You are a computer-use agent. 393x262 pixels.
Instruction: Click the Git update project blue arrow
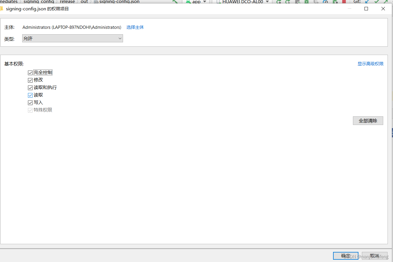367,2
